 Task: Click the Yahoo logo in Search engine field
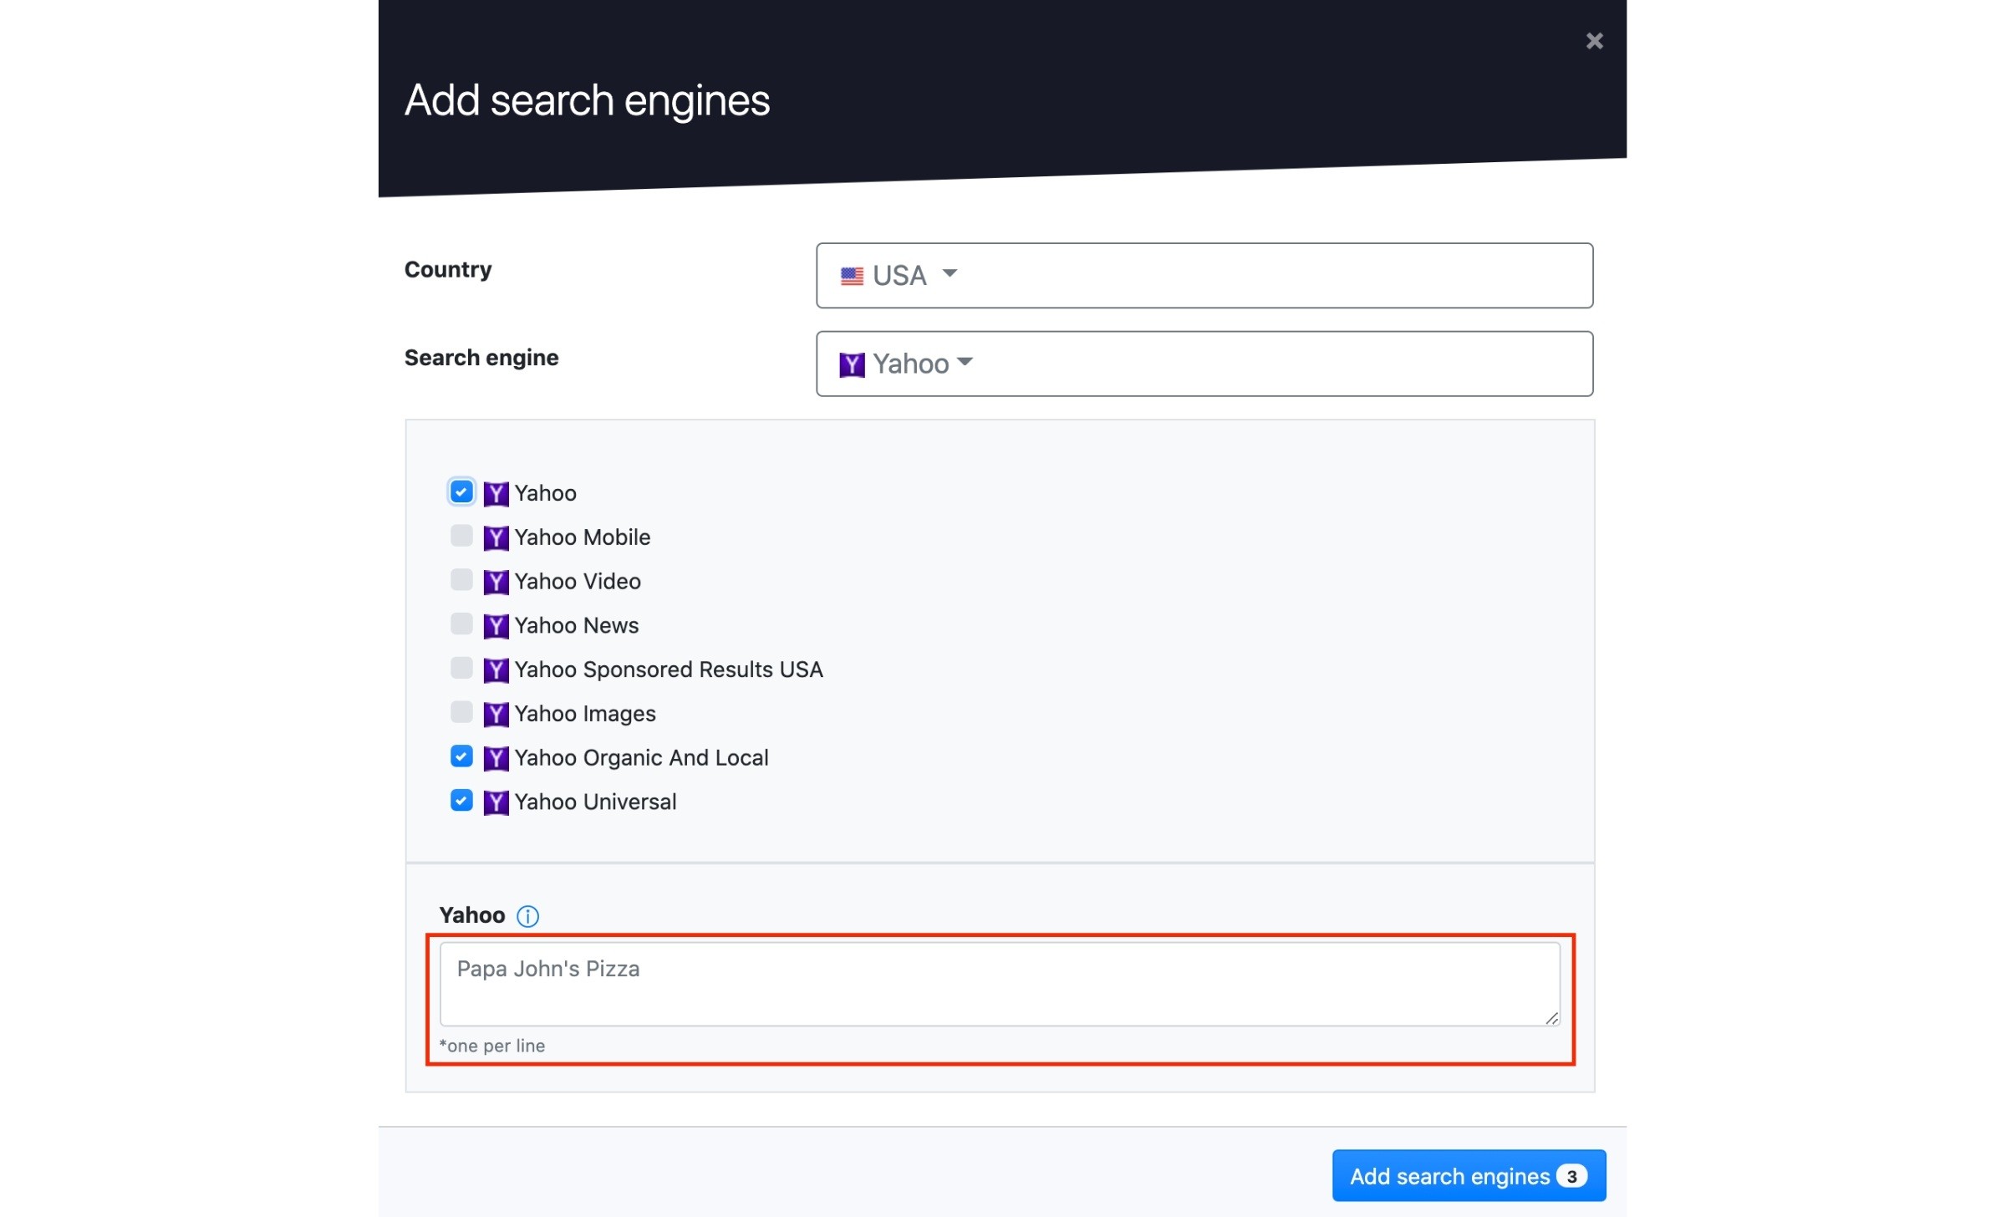[x=852, y=364]
